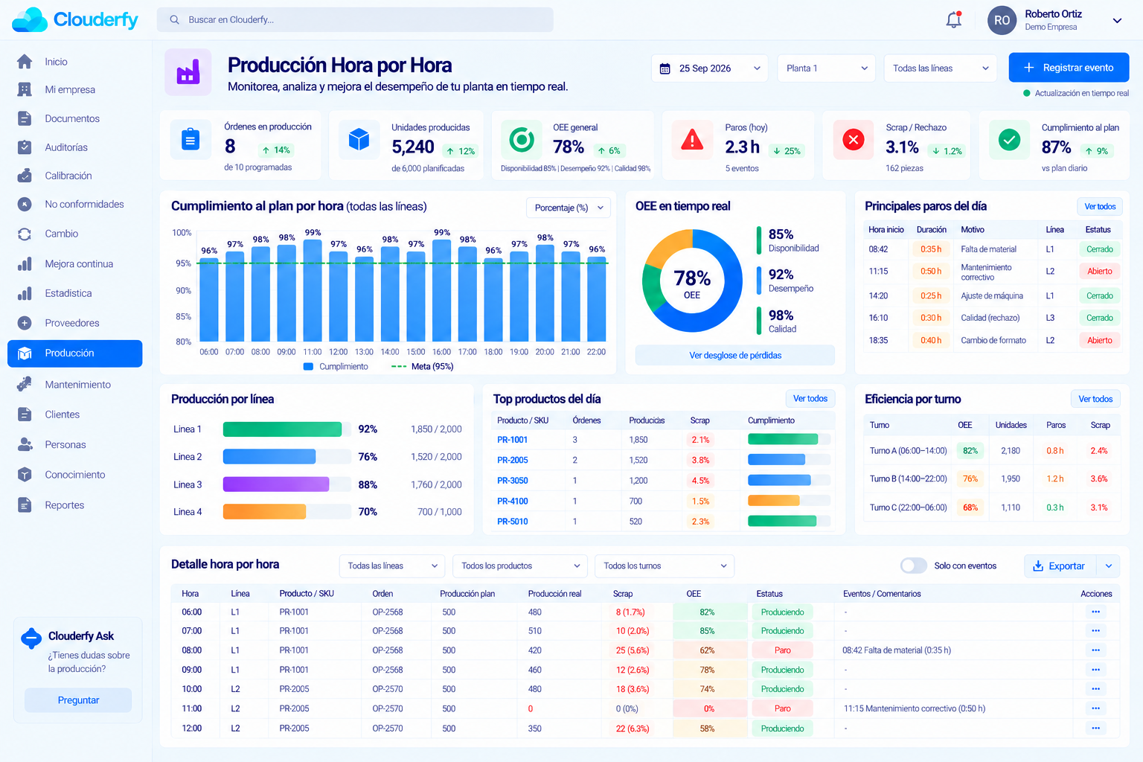The width and height of the screenshot is (1143, 762).
Task: Click the Inicio home icon in sidebar
Action: tap(25, 62)
